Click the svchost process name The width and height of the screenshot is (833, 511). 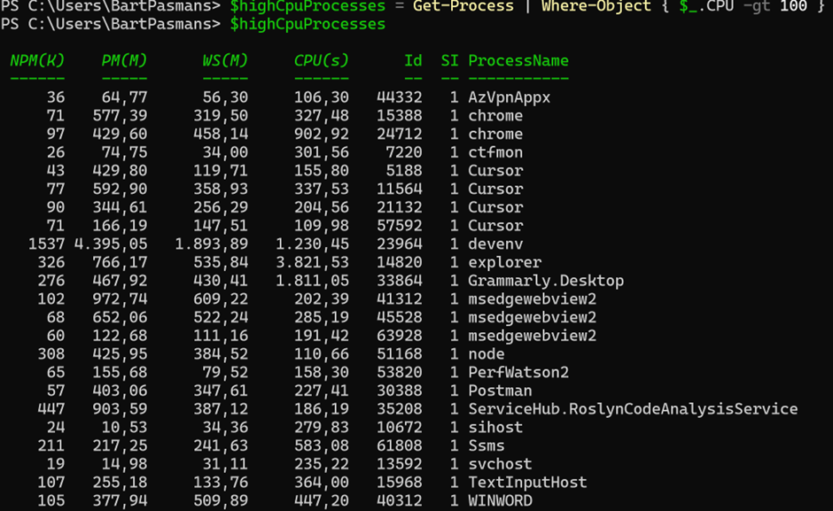click(500, 464)
